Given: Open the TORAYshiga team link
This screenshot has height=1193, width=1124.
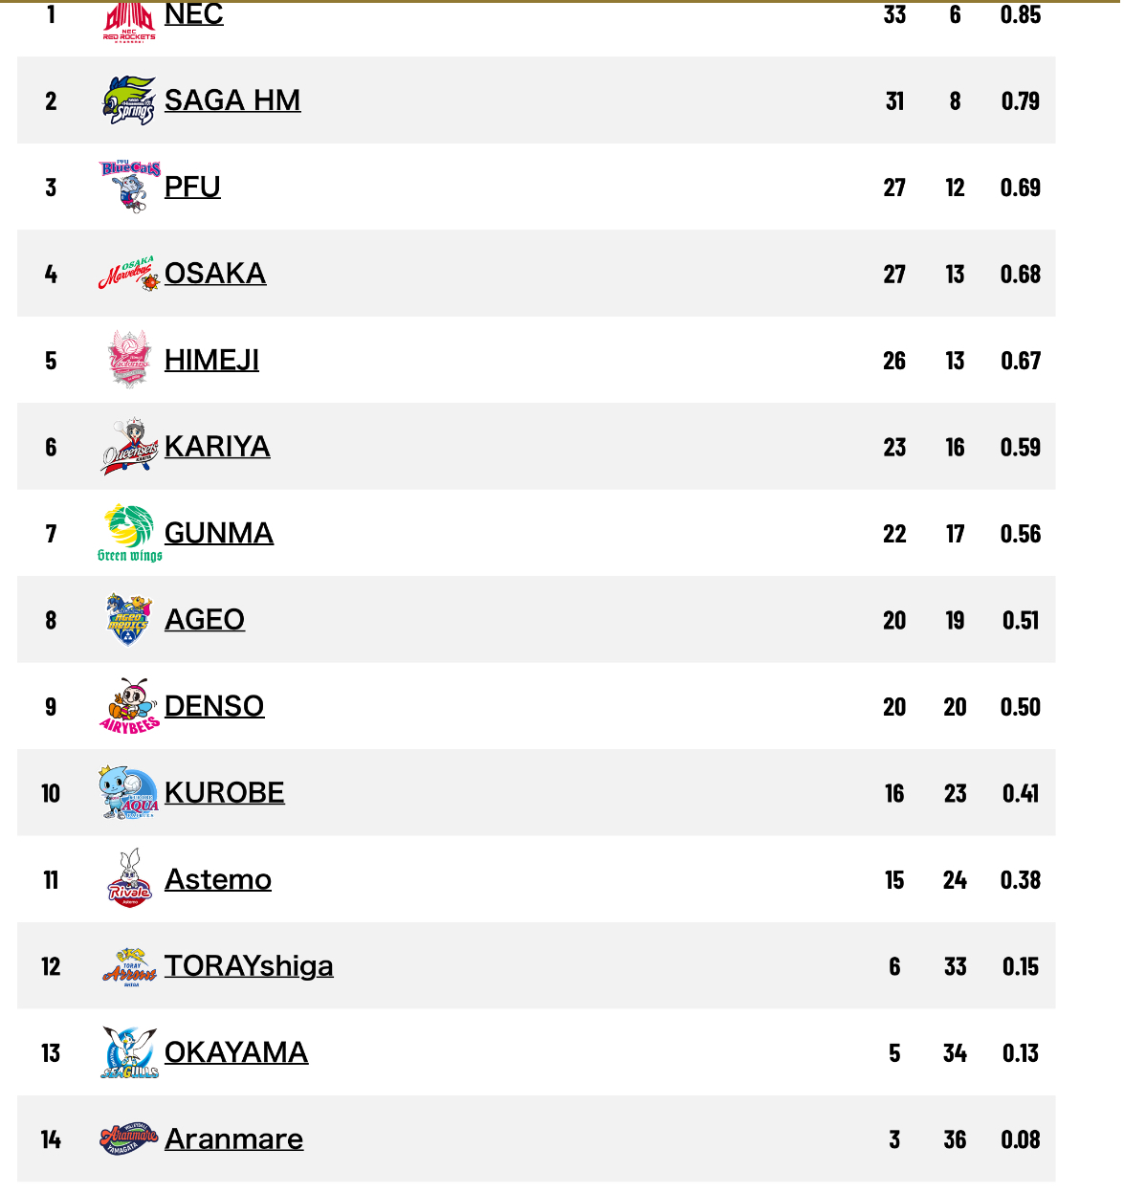Looking at the screenshot, I should point(249,966).
